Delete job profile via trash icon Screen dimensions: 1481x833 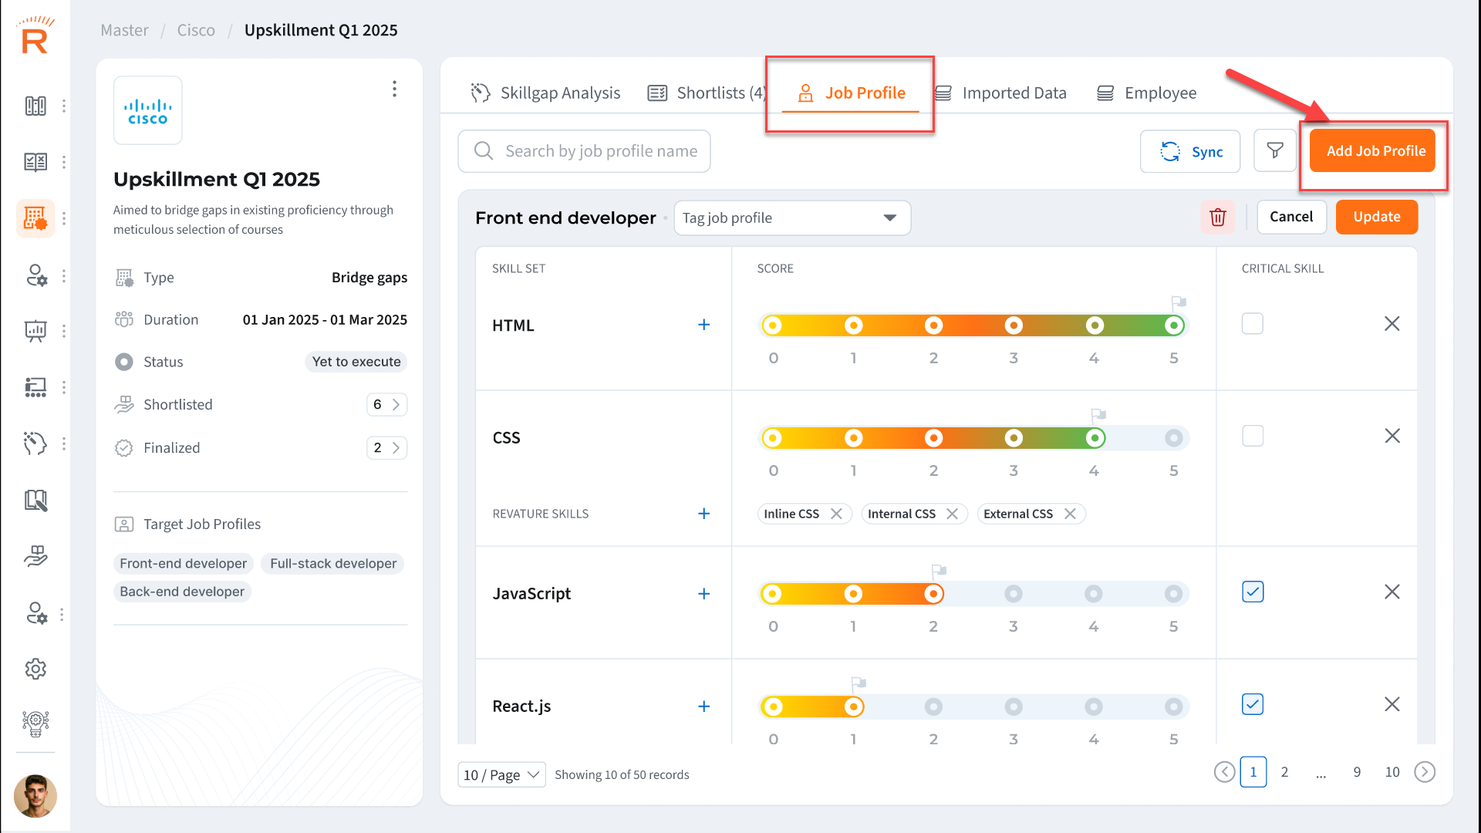click(x=1217, y=218)
